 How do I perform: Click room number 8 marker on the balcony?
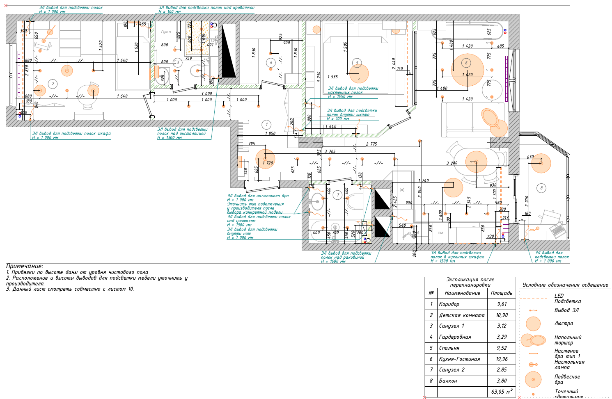pos(541,188)
